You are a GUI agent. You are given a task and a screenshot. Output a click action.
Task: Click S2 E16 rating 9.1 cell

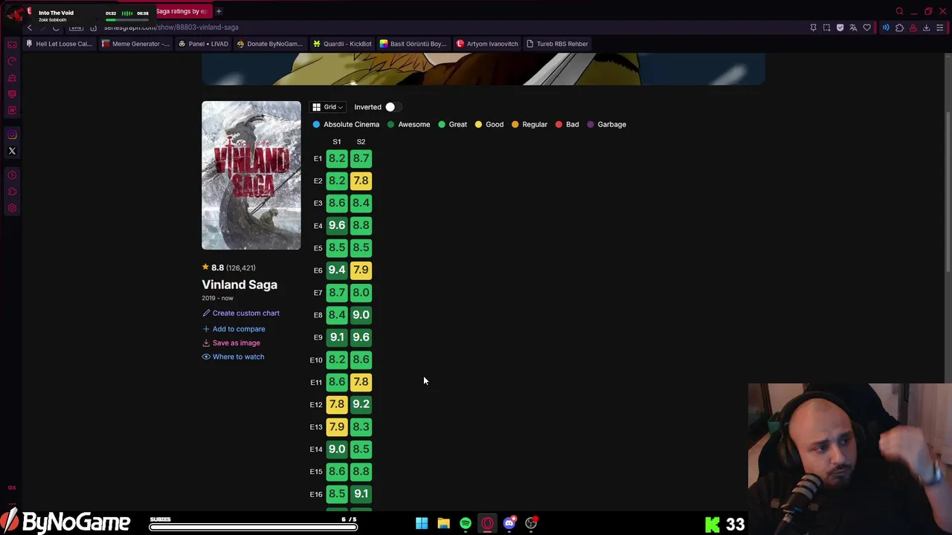[361, 493]
